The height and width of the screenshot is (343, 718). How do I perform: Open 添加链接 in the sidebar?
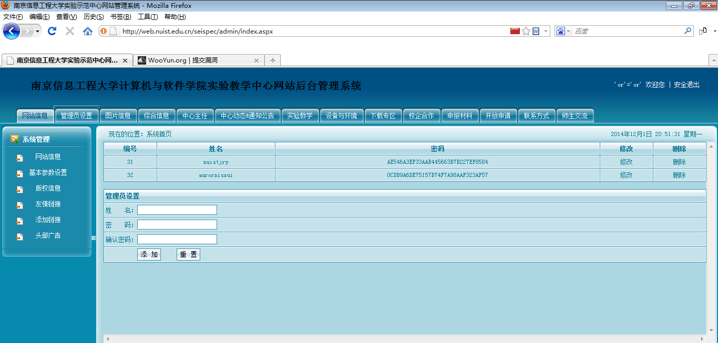[48, 220]
